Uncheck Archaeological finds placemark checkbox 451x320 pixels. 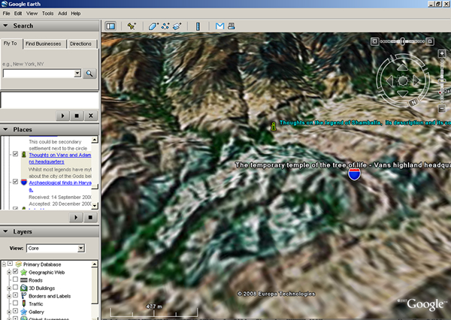coord(16,182)
